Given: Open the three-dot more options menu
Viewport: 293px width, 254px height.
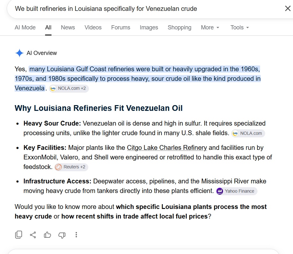Looking at the screenshot, I should 76,235.
